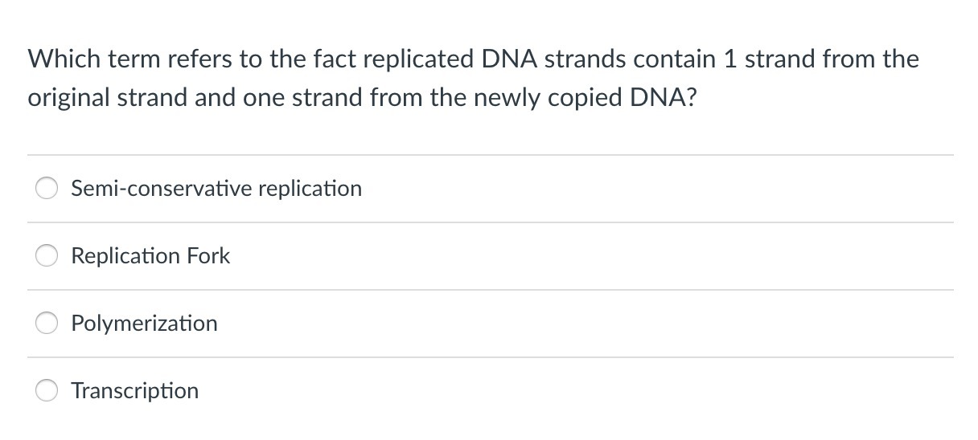
Task: Mark the Polymerization radio button
Action: [46, 324]
